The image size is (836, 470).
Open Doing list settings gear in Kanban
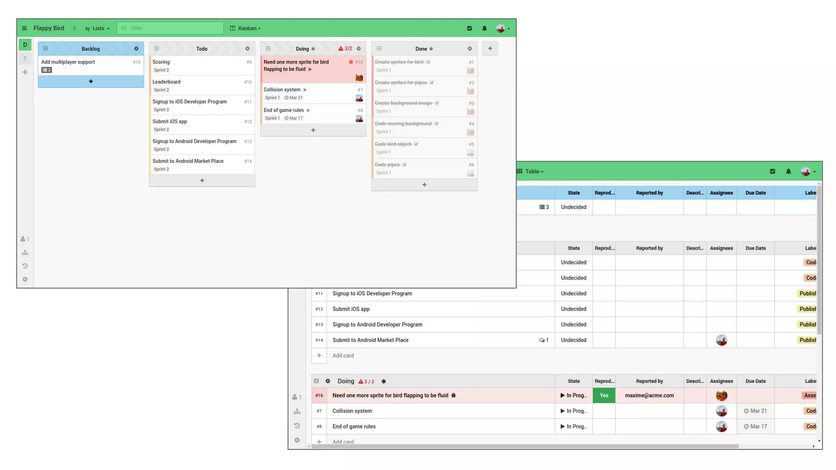pyautogui.click(x=358, y=49)
